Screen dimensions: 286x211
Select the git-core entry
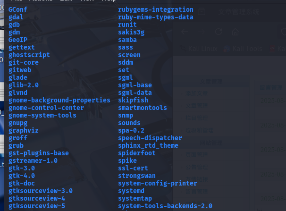[24, 63]
